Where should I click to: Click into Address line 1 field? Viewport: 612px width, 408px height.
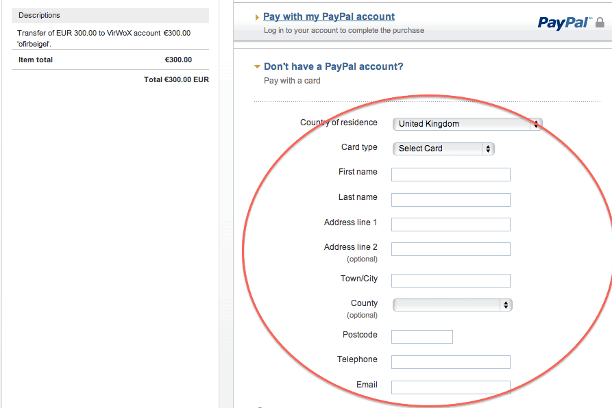451,225
